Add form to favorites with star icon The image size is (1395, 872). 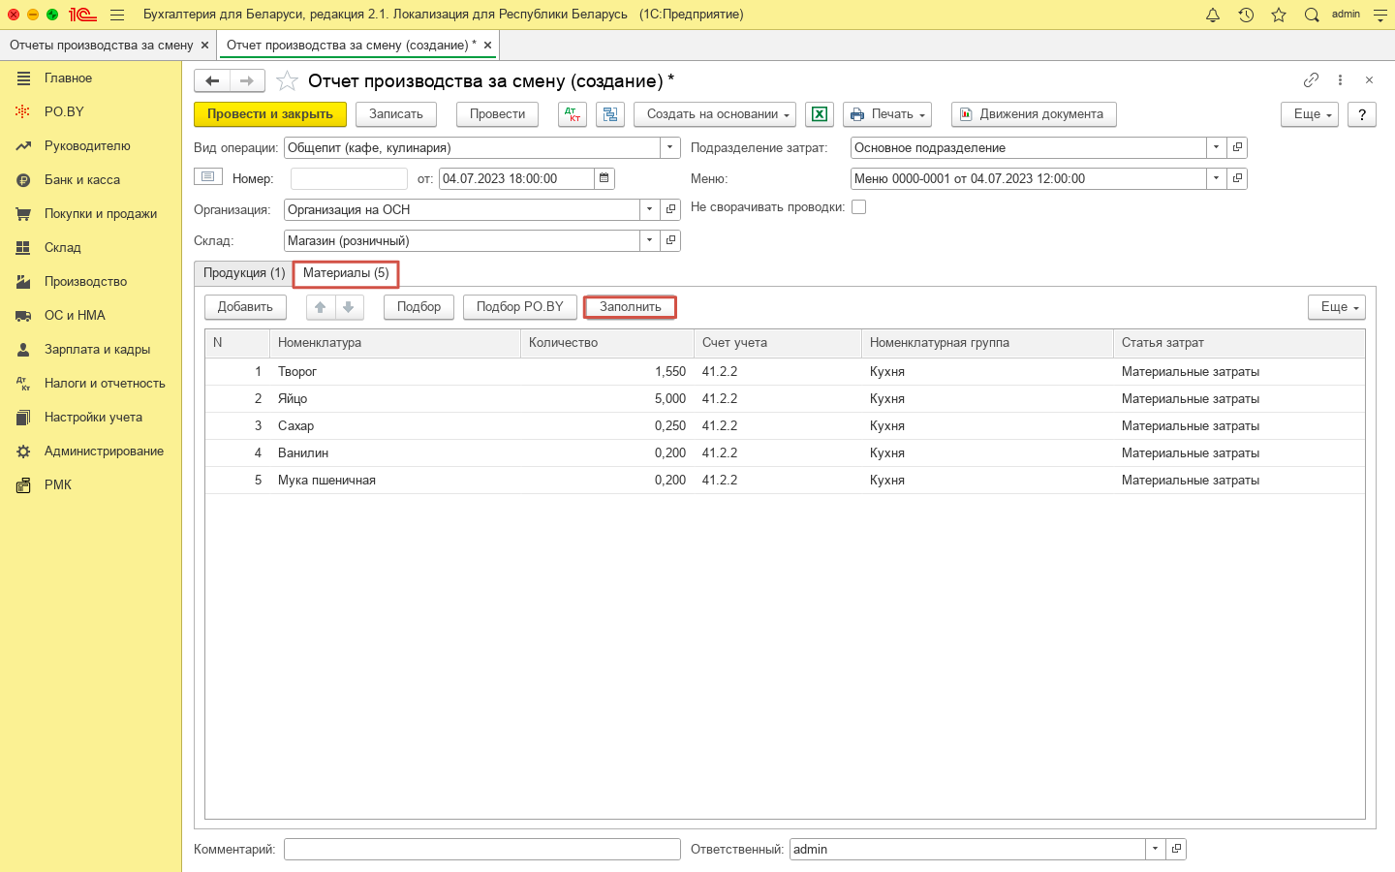287,81
